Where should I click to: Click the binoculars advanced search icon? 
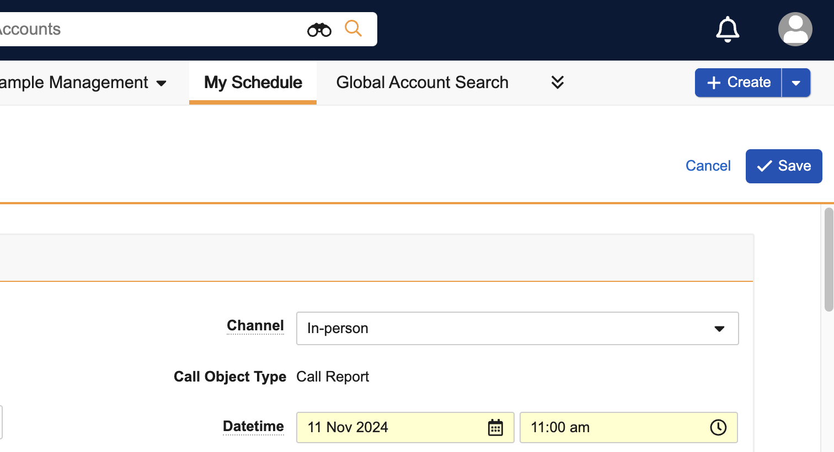pyautogui.click(x=319, y=30)
